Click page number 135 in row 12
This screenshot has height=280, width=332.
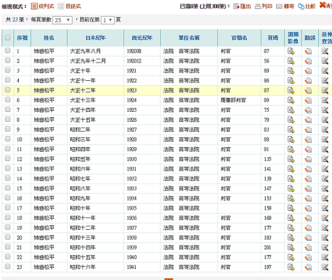coord(268,159)
